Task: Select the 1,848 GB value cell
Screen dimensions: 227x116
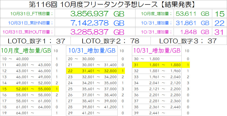Action: click(192, 32)
